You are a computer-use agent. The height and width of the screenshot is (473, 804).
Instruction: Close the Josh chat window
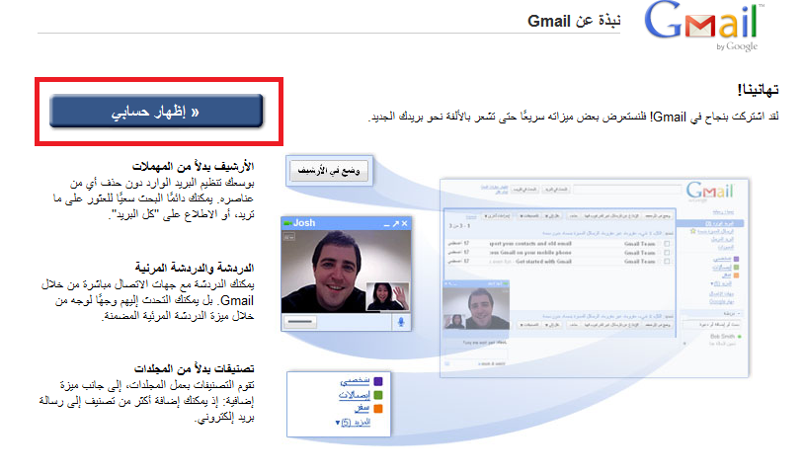(x=405, y=223)
